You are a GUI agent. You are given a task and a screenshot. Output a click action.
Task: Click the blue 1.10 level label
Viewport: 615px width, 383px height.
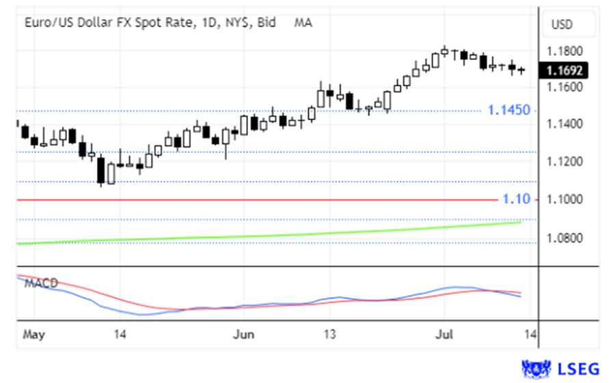516,199
